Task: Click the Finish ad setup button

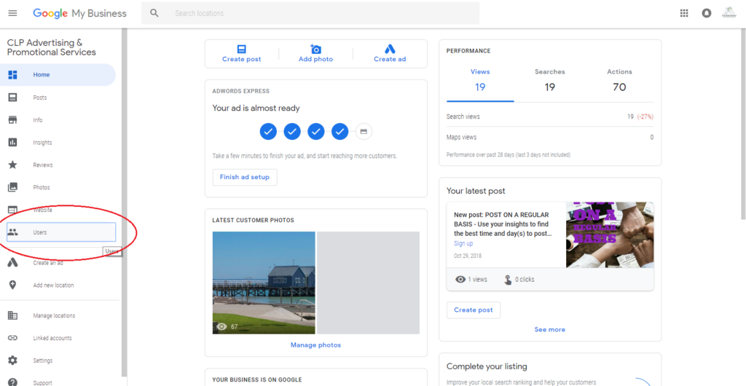Action: pyautogui.click(x=245, y=177)
